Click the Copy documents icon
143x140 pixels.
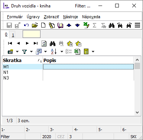[x=52, y=25]
